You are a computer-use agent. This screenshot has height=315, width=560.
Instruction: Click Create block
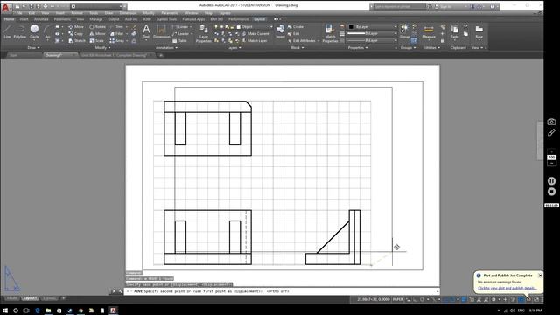[296, 27]
